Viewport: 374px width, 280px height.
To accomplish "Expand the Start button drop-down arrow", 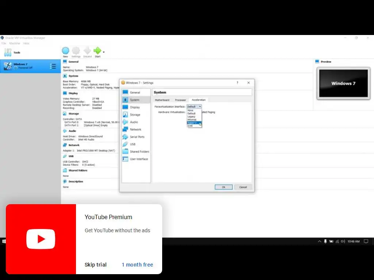I will pyautogui.click(x=103, y=52).
